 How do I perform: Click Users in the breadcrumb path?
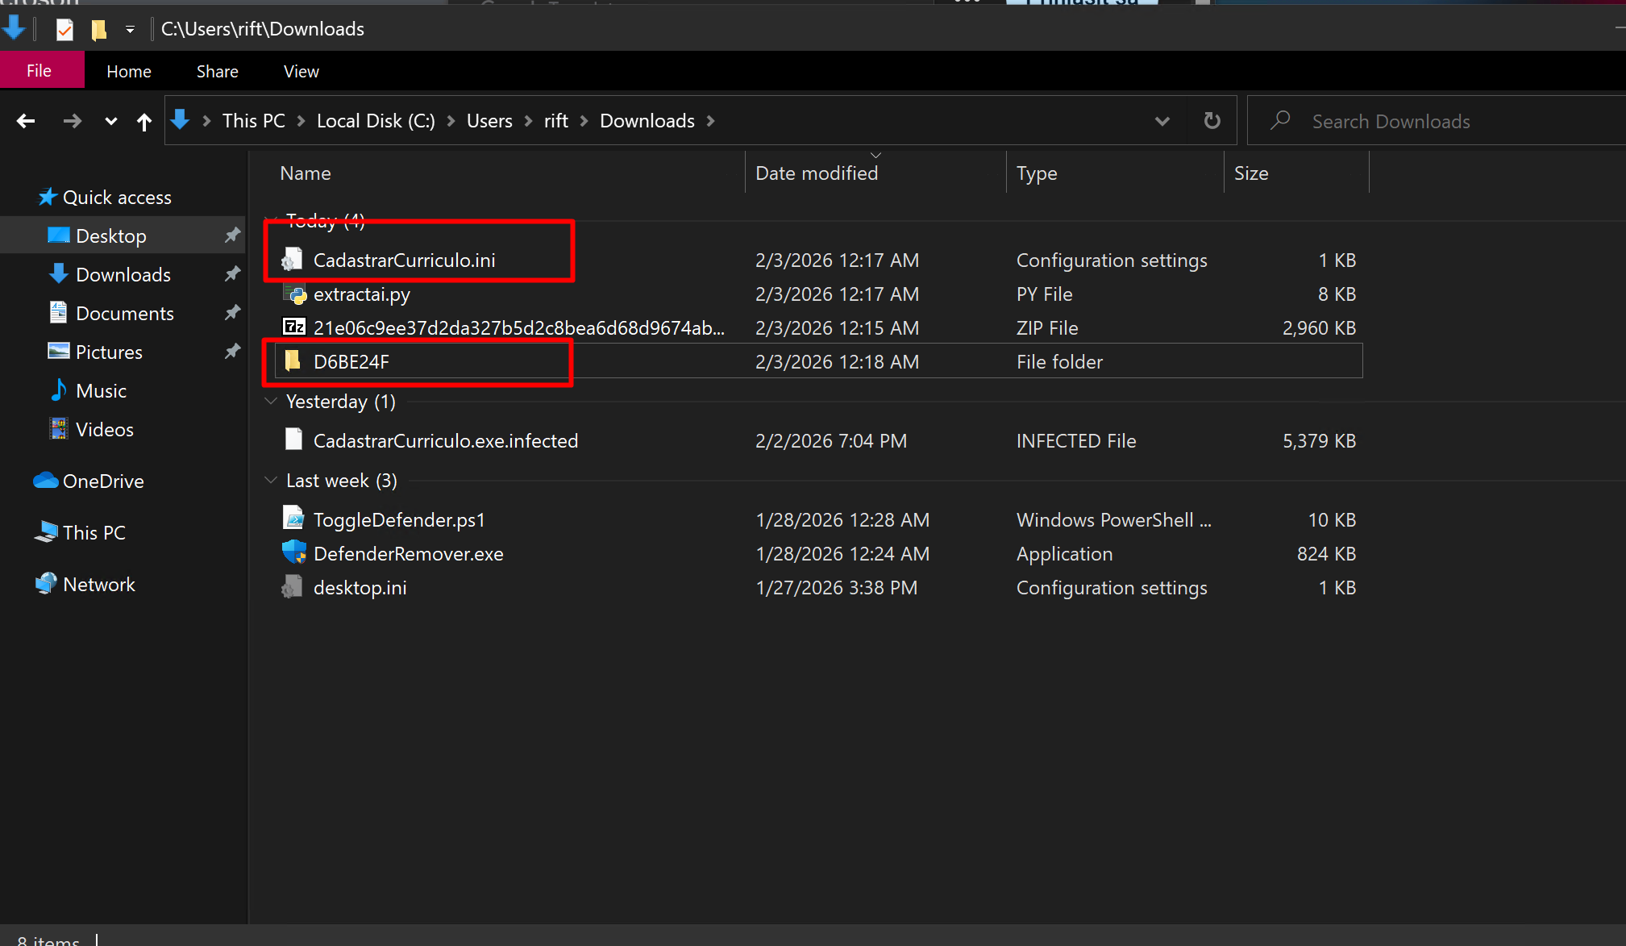click(489, 121)
